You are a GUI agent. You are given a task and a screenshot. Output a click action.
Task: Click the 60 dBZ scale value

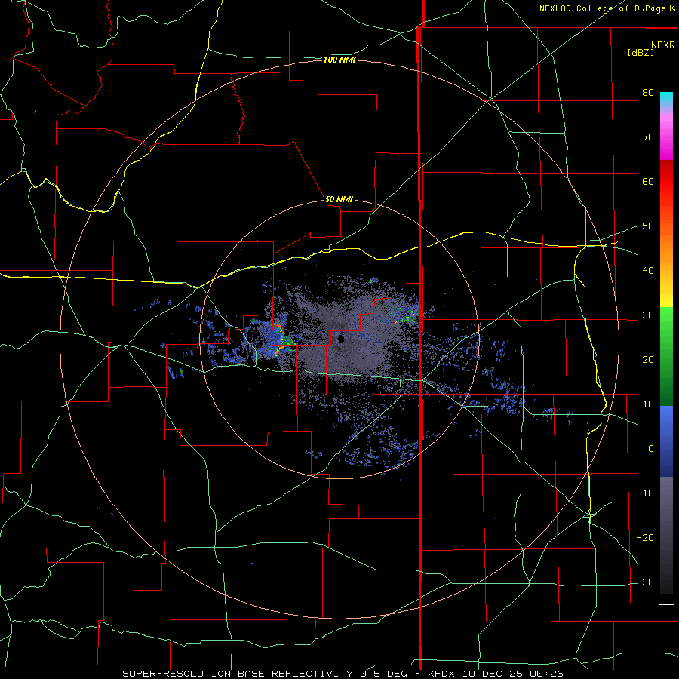(x=648, y=181)
